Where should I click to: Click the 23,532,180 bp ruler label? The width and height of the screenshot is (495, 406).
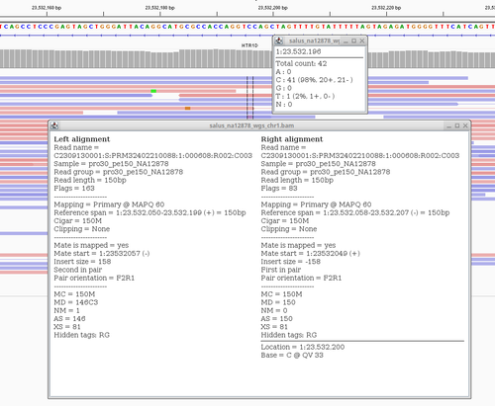coord(160,8)
